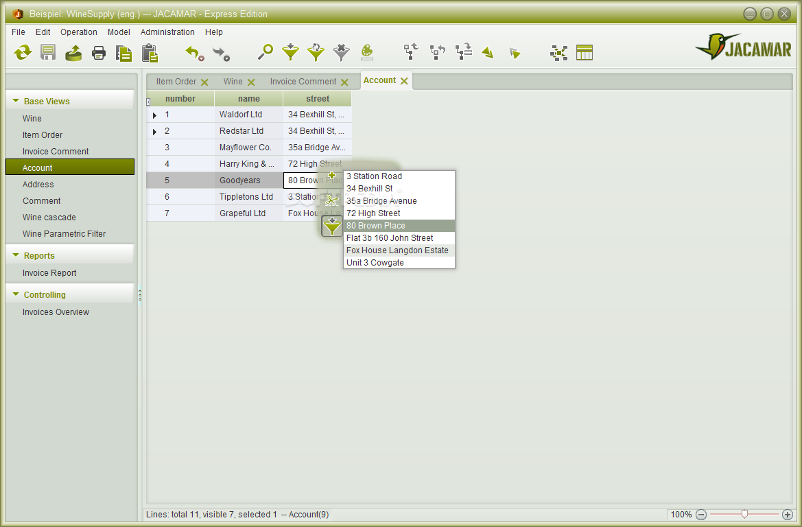The image size is (802, 527).
Task: Click the export/upload arrow icon
Action: coord(73,53)
